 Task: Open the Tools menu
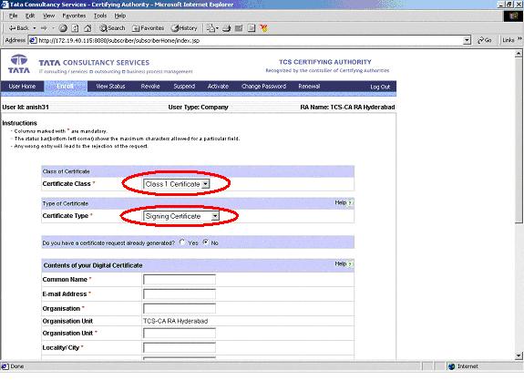[x=100, y=15]
